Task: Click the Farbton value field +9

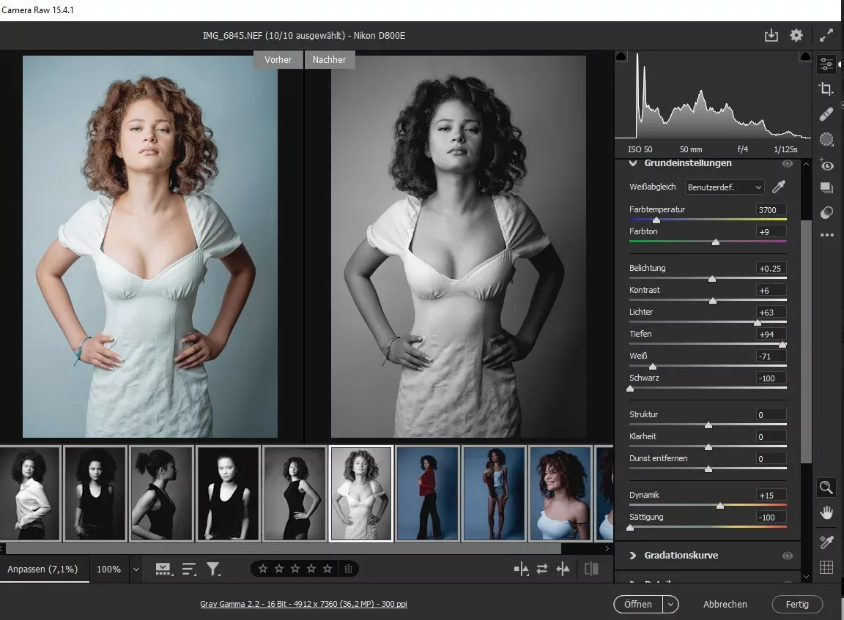Action: pyautogui.click(x=771, y=232)
